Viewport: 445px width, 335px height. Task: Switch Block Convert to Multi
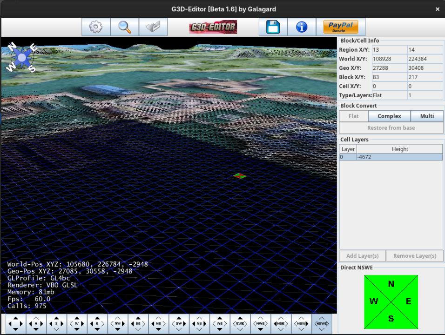[x=427, y=116]
